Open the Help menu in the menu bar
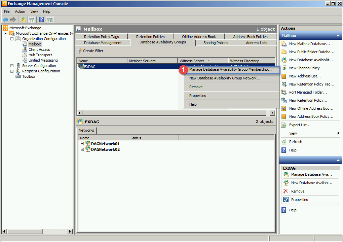The height and width of the screenshot is (242, 343). click(x=47, y=11)
